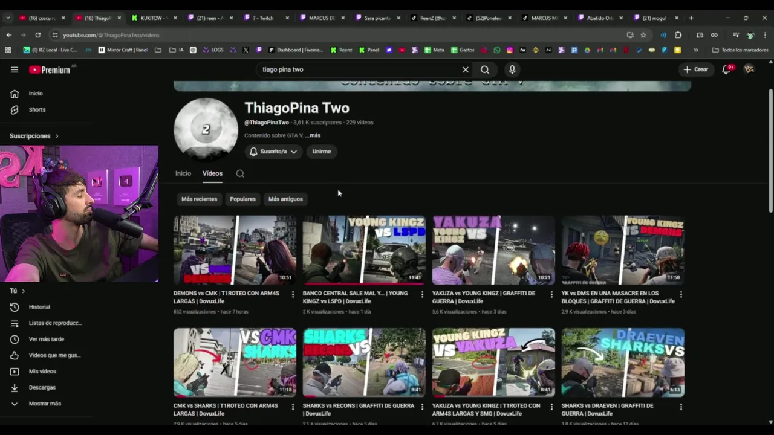
Task: Click the magnifier search button
Action: [485, 69]
